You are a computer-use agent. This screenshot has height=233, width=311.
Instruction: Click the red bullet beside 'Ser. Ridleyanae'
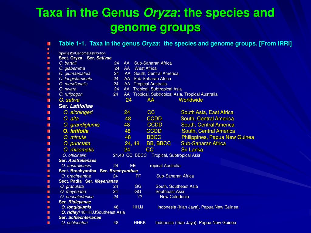(x=48, y=202)
